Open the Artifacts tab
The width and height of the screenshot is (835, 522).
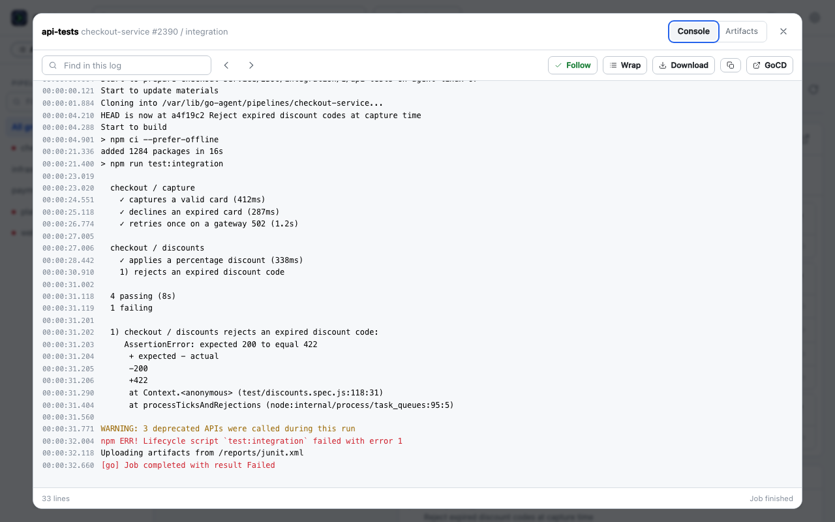[x=742, y=31]
